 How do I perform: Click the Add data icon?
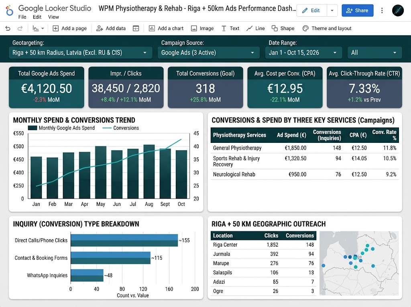pyautogui.click(x=100, y=28)
